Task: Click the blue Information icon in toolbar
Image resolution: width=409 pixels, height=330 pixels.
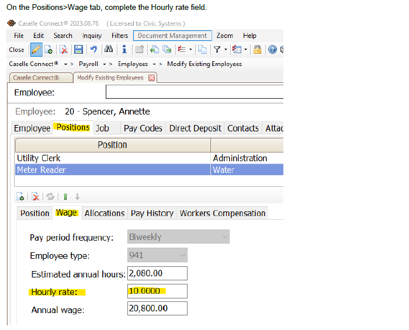Action: coord(124,50)
